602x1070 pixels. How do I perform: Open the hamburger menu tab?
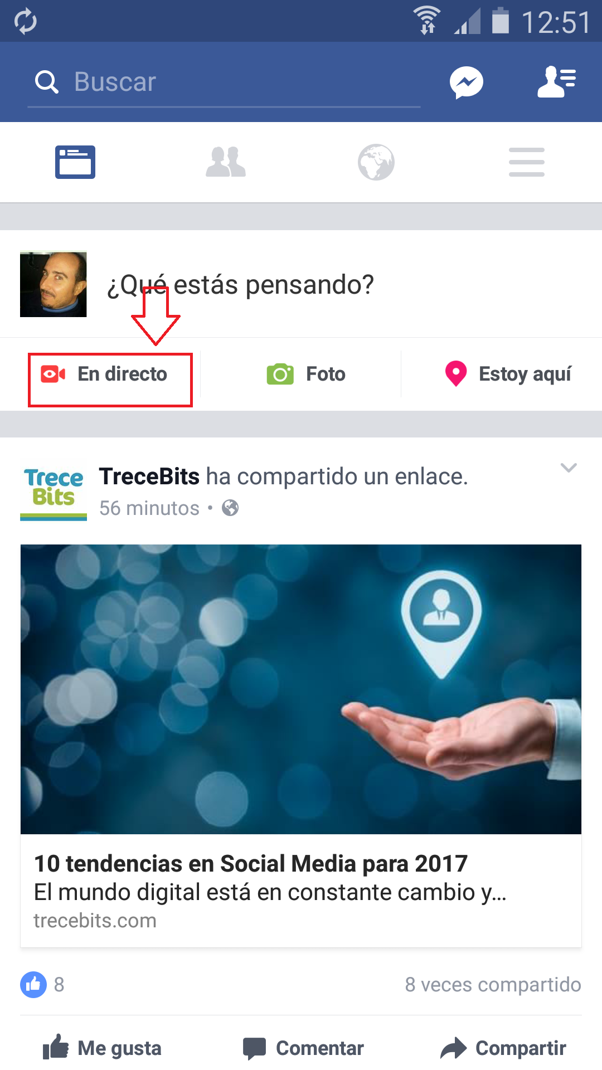coord(527,162)
